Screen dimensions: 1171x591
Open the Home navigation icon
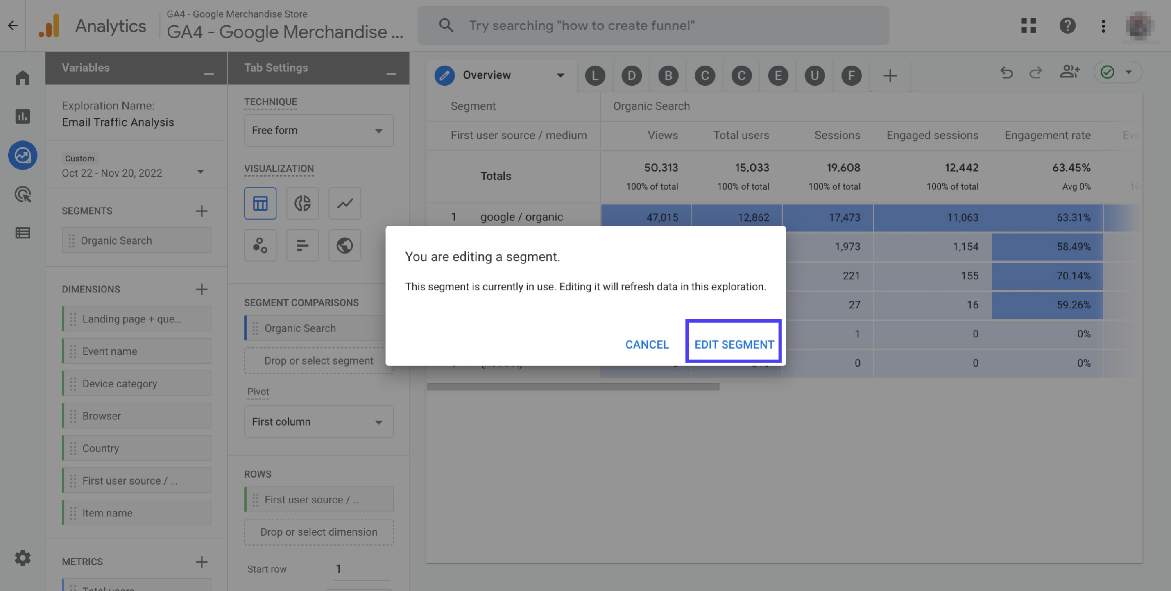[23, 78]
